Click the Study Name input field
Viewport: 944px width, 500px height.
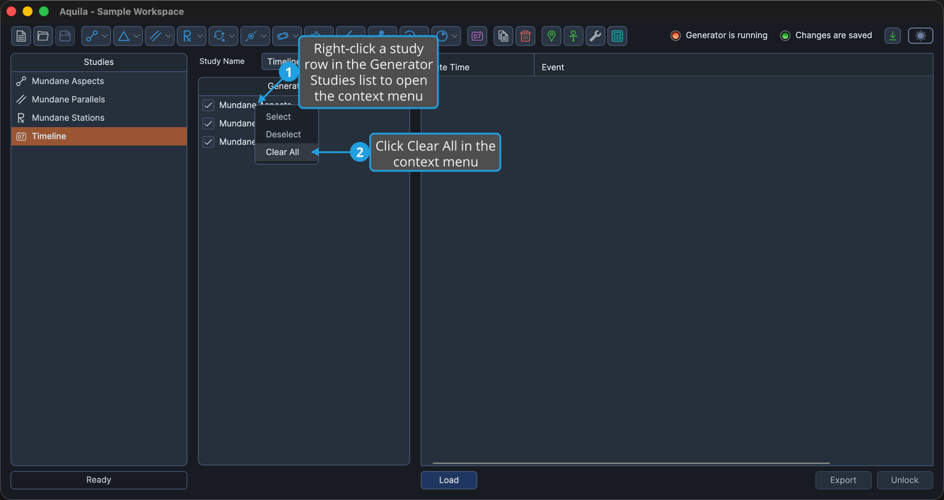281,61
